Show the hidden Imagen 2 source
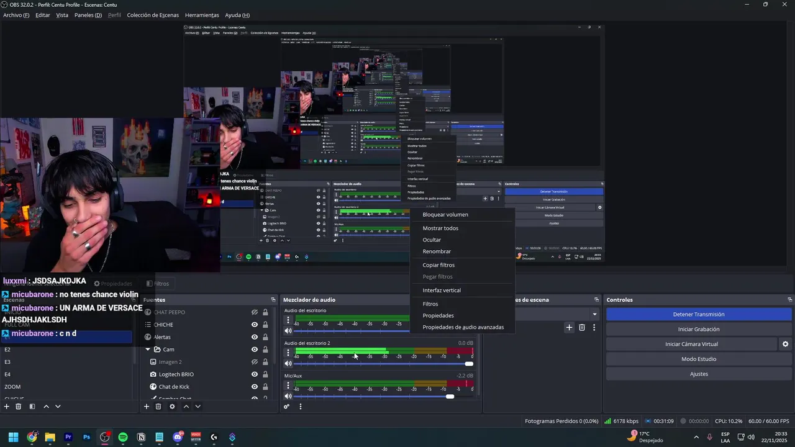The image size is (795, 447). point(255,362)
